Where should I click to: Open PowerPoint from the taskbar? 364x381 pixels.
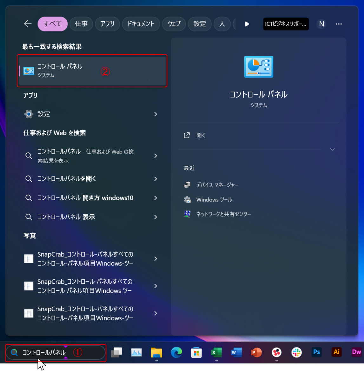[x=256, y=352]
